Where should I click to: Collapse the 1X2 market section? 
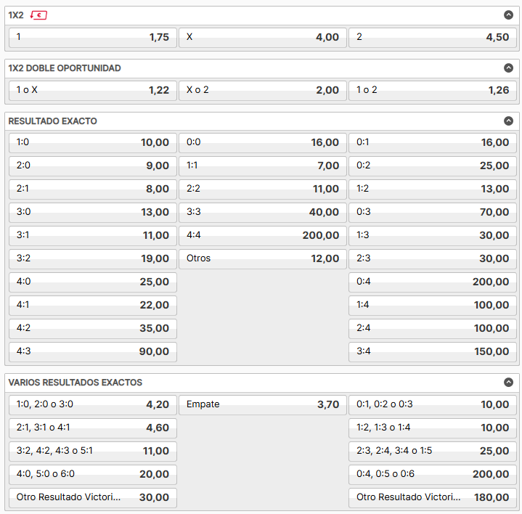click(508, 15)
